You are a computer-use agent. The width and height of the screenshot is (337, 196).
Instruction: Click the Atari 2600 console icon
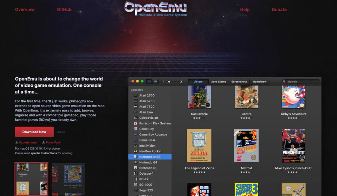(x=136, y=95)
